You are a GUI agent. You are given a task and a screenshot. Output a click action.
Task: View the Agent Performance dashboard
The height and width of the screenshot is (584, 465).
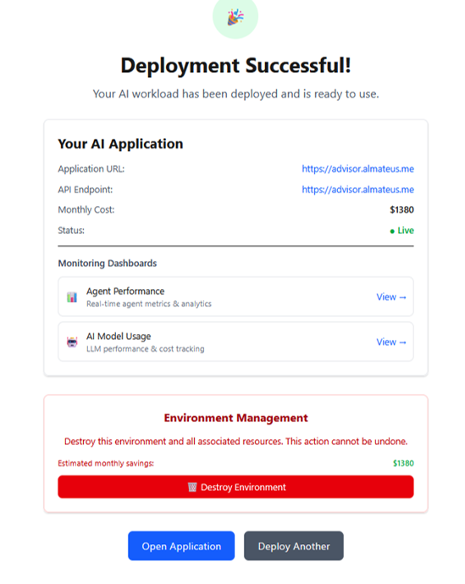tap(391, 297)
